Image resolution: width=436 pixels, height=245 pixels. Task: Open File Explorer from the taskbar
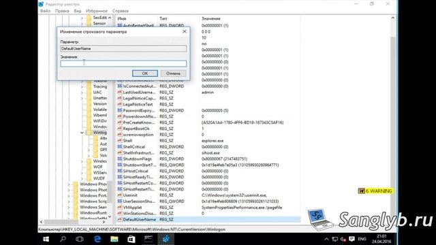(x=114, y=239)
